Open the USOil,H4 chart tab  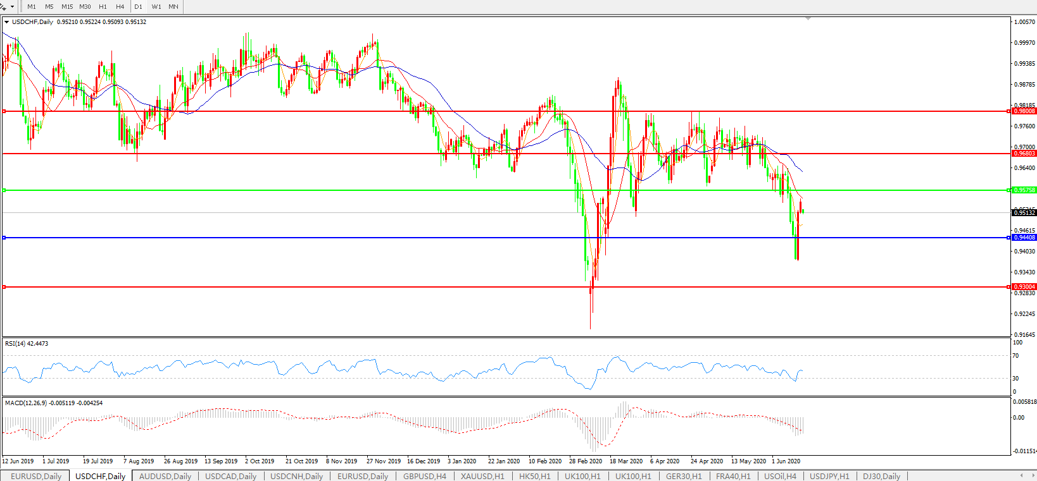tap(780, 476)
